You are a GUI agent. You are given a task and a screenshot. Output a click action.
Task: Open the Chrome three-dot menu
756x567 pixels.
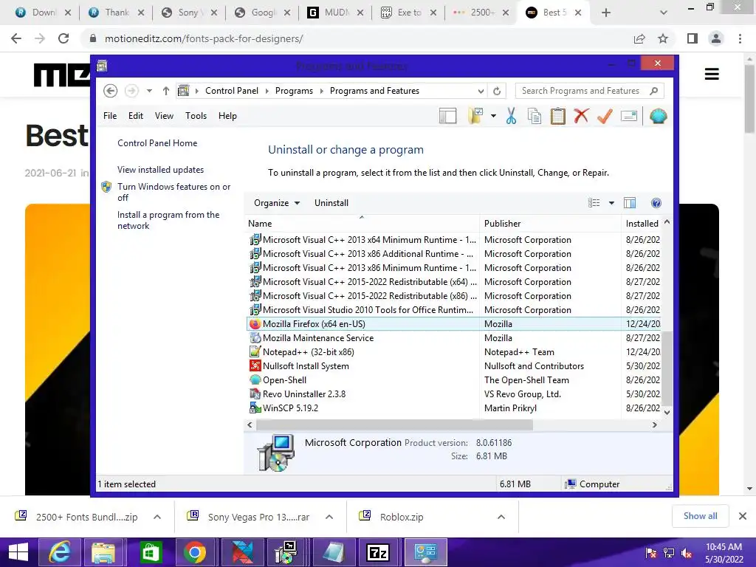tap(740, 38)
